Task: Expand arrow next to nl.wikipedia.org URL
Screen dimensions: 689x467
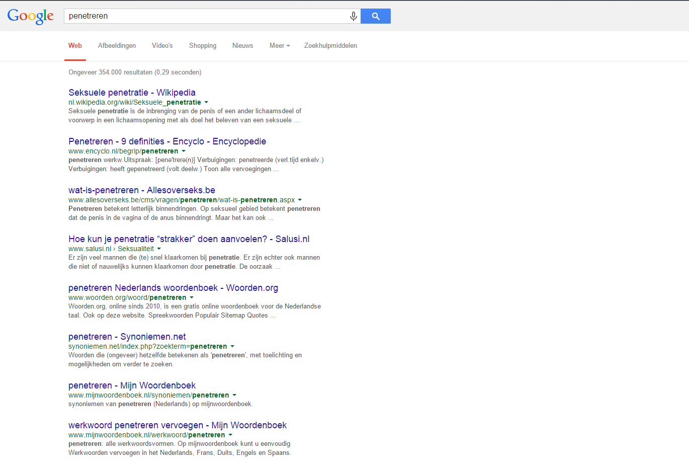Action: point(206,102)
